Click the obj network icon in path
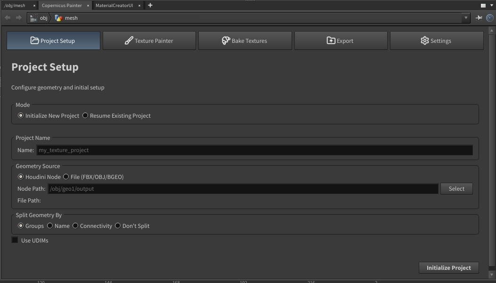The image size is (496, 283). (x=33, y=18)
